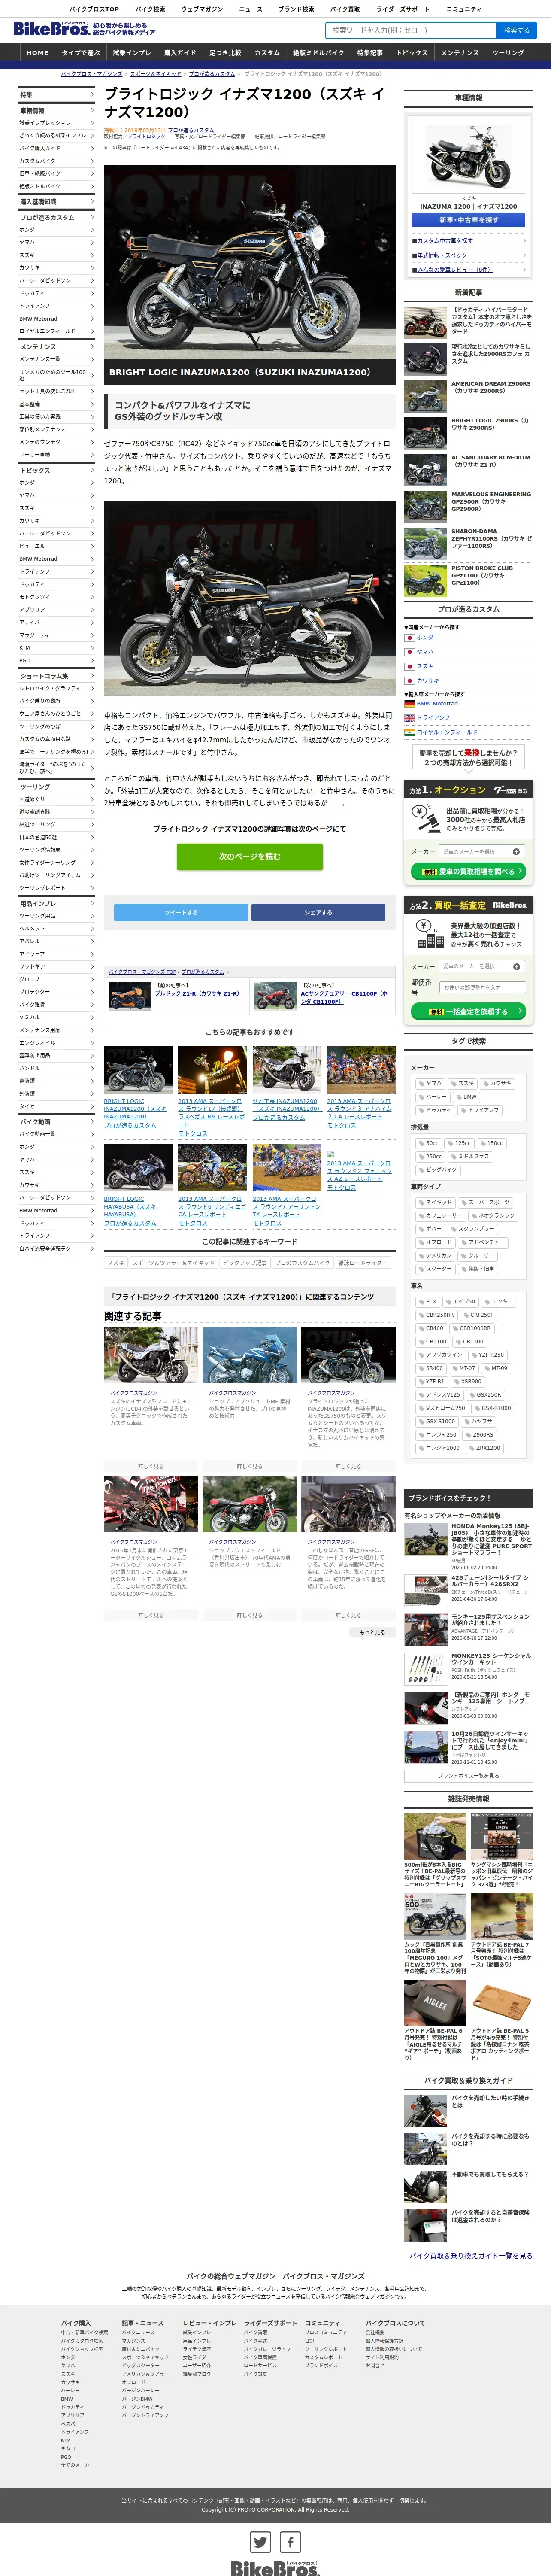The width and height of the screenshot is (551, 2576).
Task: Click the UK flag beside トライアンフ
Action: click(x=410, y=717)
